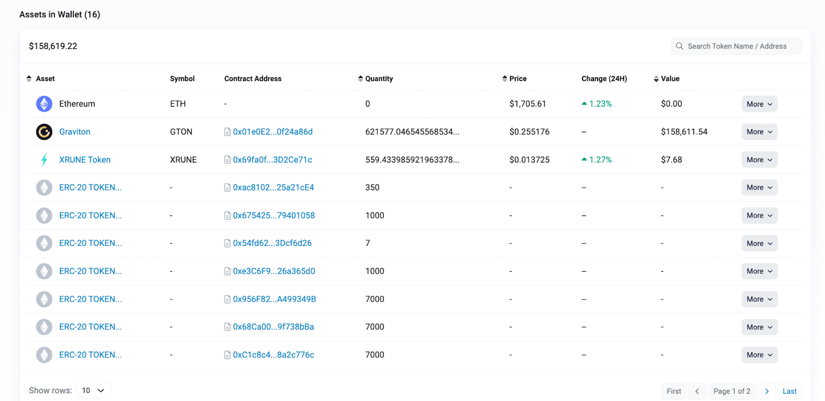Image resolution: width=825 pixels, height=401 pixels.
Task: Open the Graviton token link
Action: pos(75,132)
